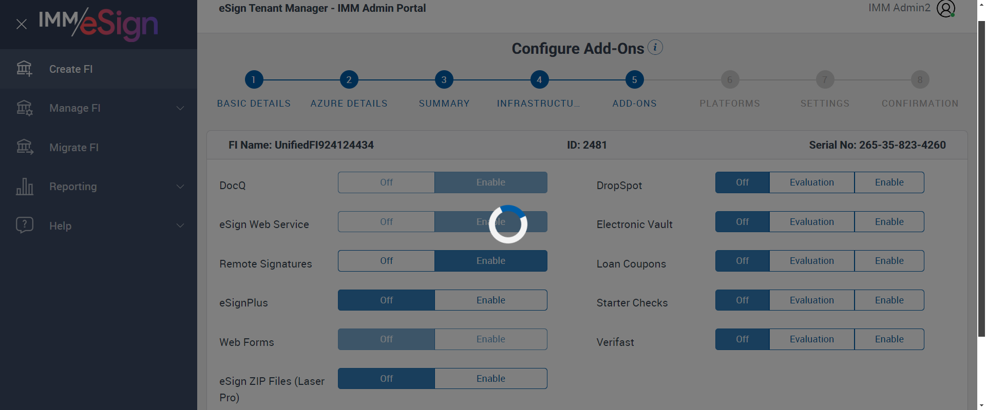Select step 8 circle Confirmation
The height and width of the screenshot is (410, 986).
920,79
